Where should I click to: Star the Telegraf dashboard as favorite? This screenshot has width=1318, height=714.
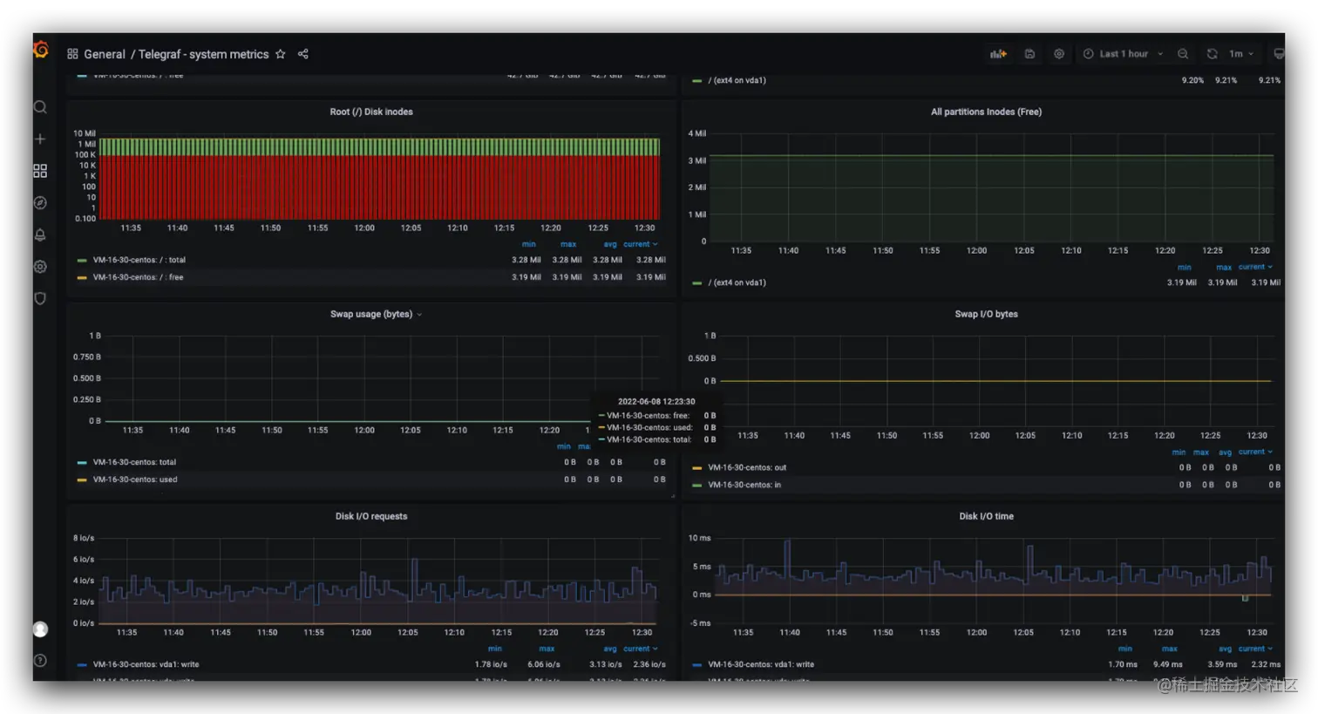click(281, 54)
